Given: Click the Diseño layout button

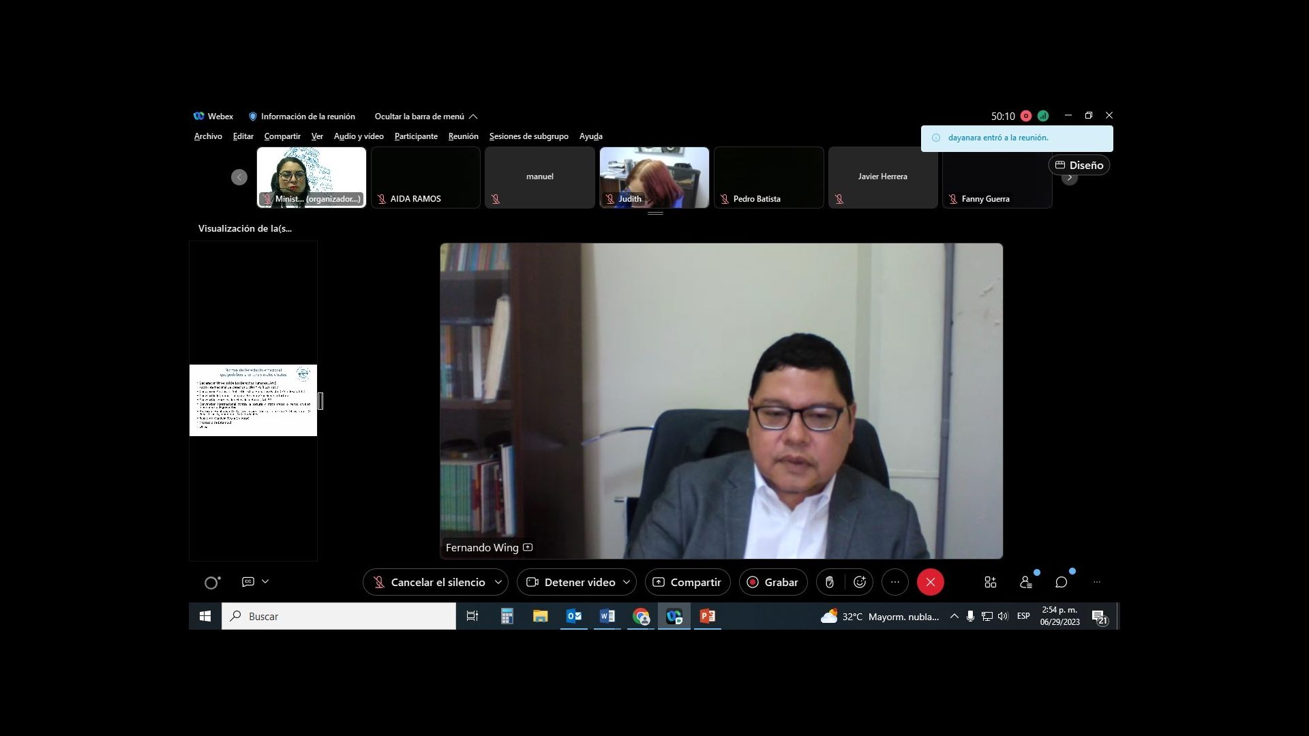Looking at the screenshot, I should [1079, 165].
